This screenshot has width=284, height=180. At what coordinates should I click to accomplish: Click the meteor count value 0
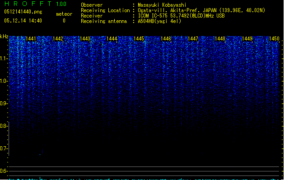(64, 21)
